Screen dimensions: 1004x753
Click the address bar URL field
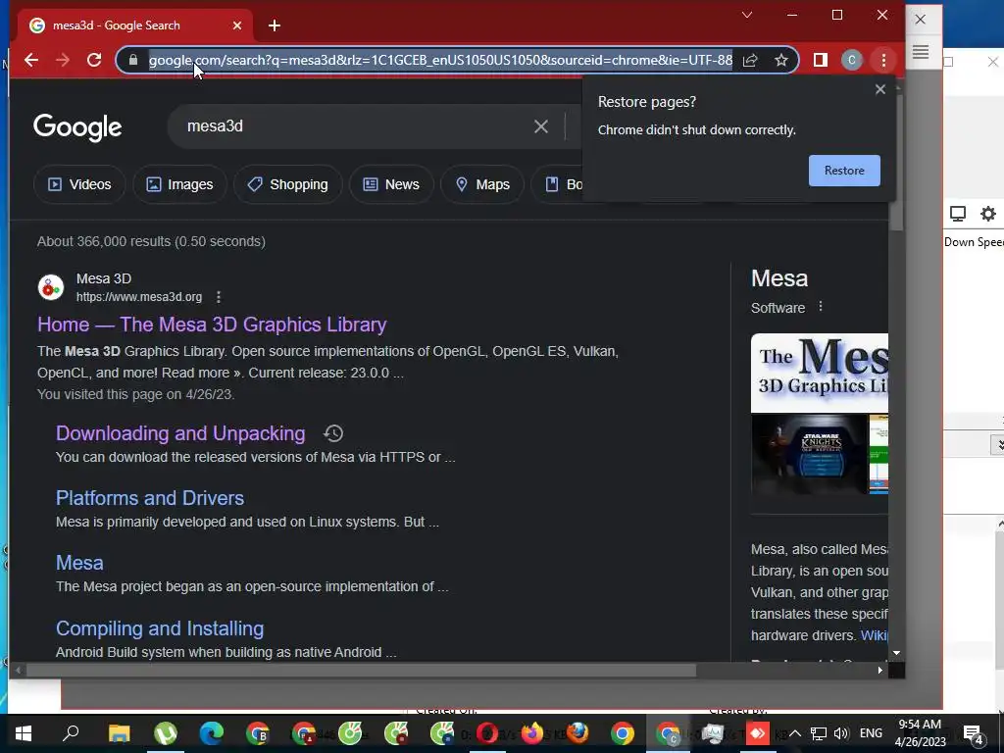coord(440,60)
